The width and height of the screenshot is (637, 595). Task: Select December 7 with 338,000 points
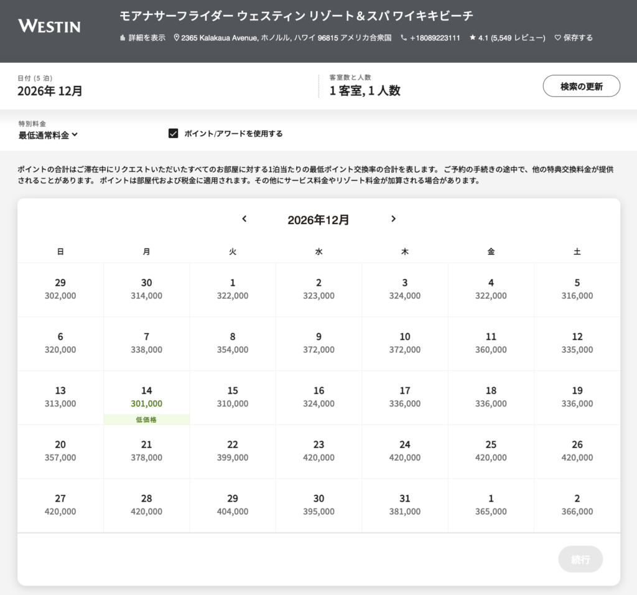[x=146, y=344]
